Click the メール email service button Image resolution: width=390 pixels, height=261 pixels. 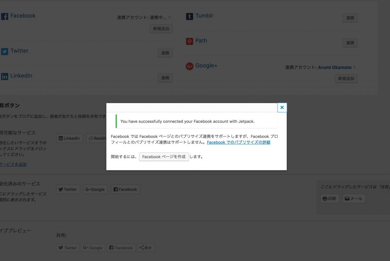(354, 198)
